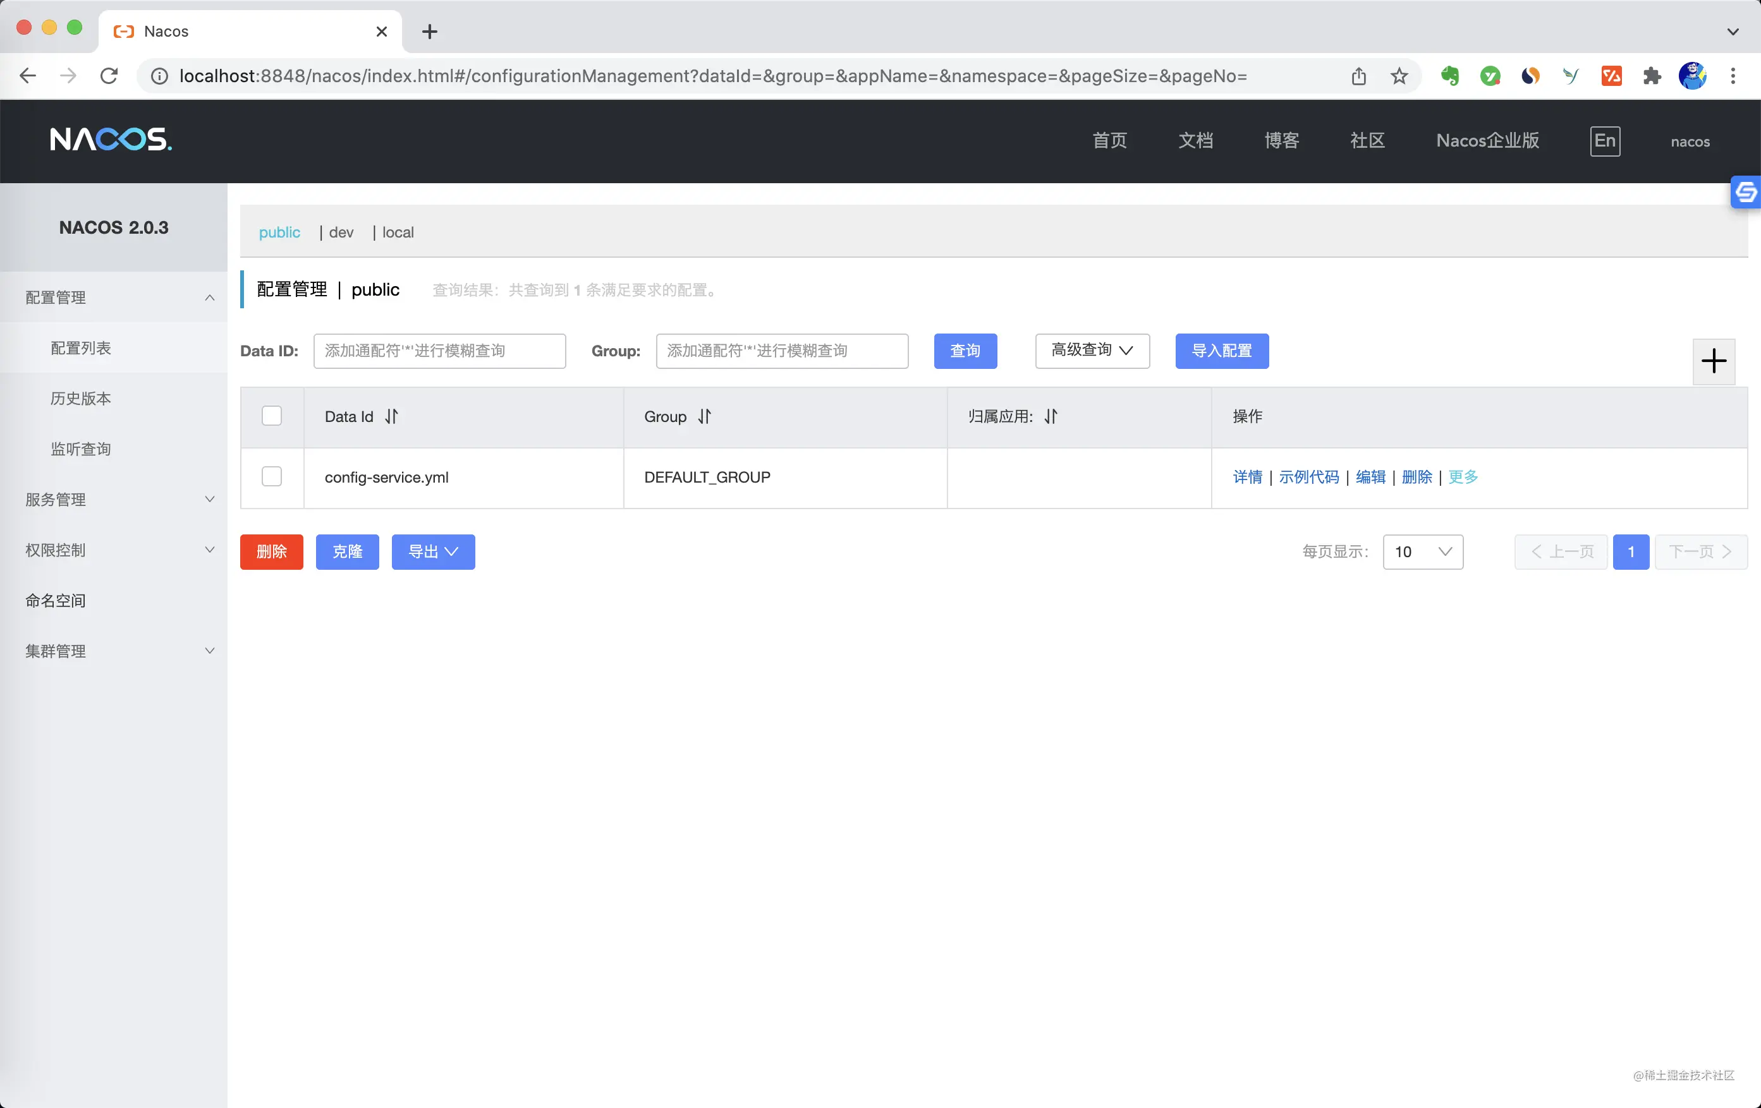The height and width of the screenshot is (1108, 1761).
Task: Expand the 高级查询 advanced query dropdown
Action: pyautogui.click(x=1092, y=351)
